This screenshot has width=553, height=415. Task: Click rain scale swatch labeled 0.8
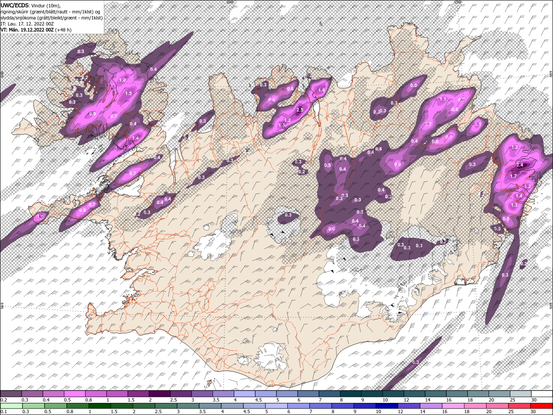78,406
